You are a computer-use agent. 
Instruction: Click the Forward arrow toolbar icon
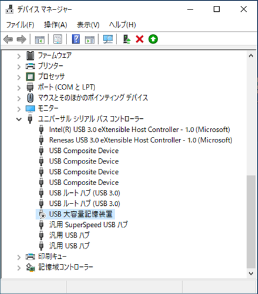tap(21, 39)
